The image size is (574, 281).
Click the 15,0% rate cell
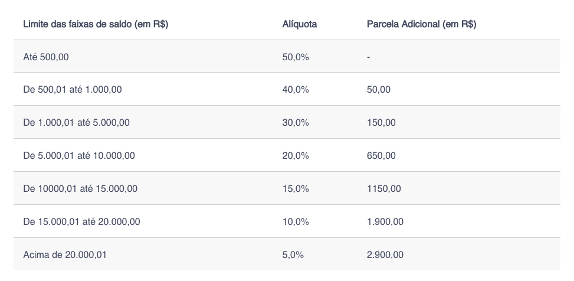[296, 189]
